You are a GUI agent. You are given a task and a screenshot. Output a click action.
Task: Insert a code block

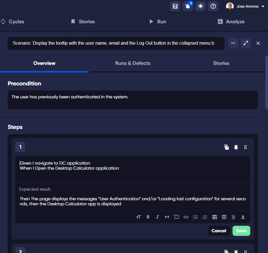[176, 217]
